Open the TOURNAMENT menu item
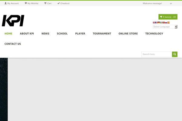182x121 pixels. click(102, 34)
